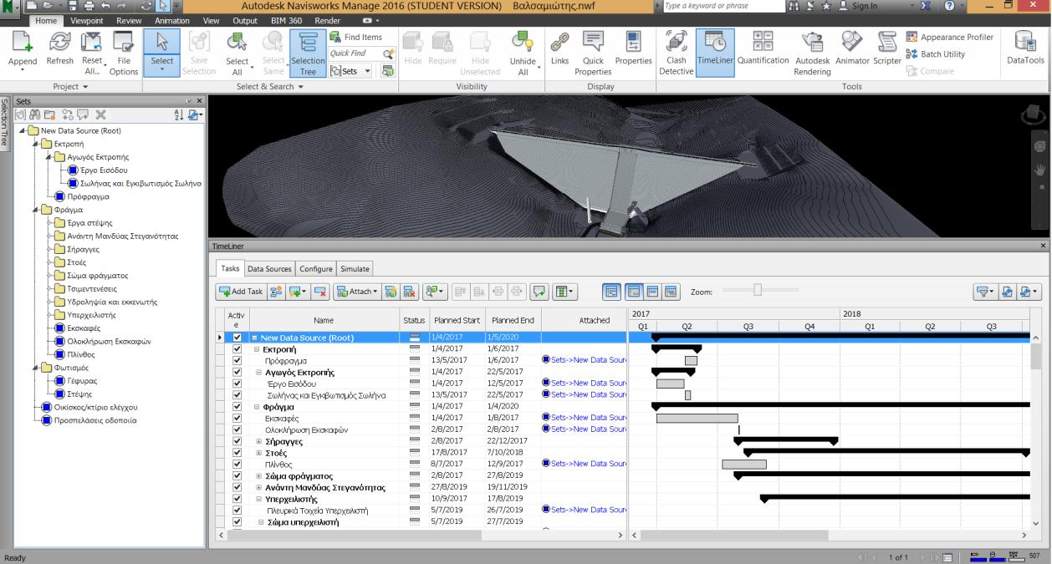Uncheck Active box for Έργο Εισόδου task
1052x564 pixels.
coord(237,383)
